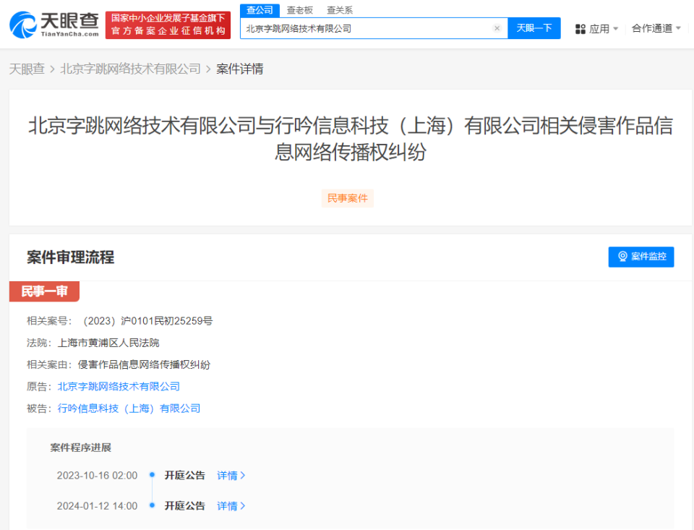
Task: Switch to the 查公司 tab
Action: tap(260, 10)
